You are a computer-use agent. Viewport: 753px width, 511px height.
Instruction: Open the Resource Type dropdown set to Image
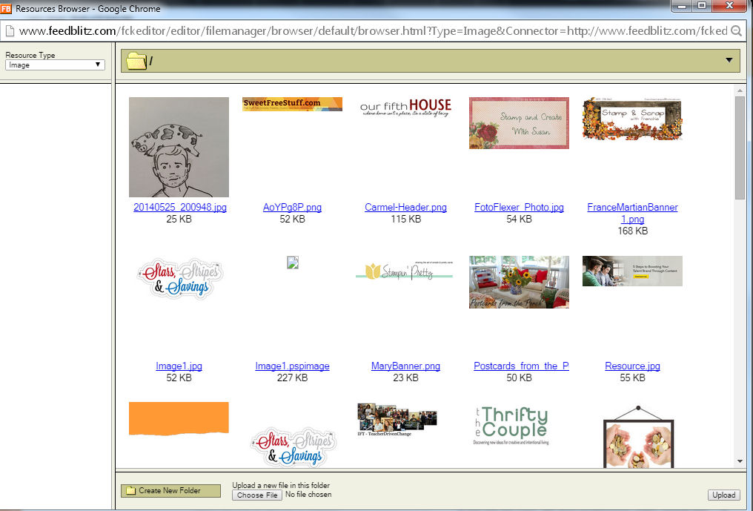point(55,65)
